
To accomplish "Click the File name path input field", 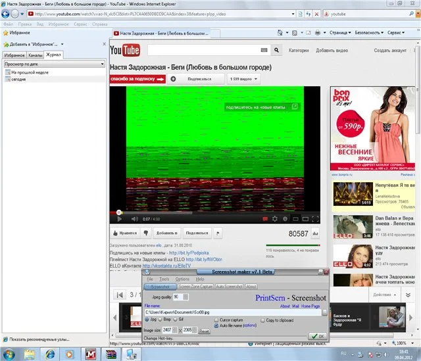I will (233, 312).
